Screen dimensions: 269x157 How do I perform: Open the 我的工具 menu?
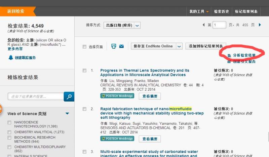pyautogui.click(x=199, y=11)
